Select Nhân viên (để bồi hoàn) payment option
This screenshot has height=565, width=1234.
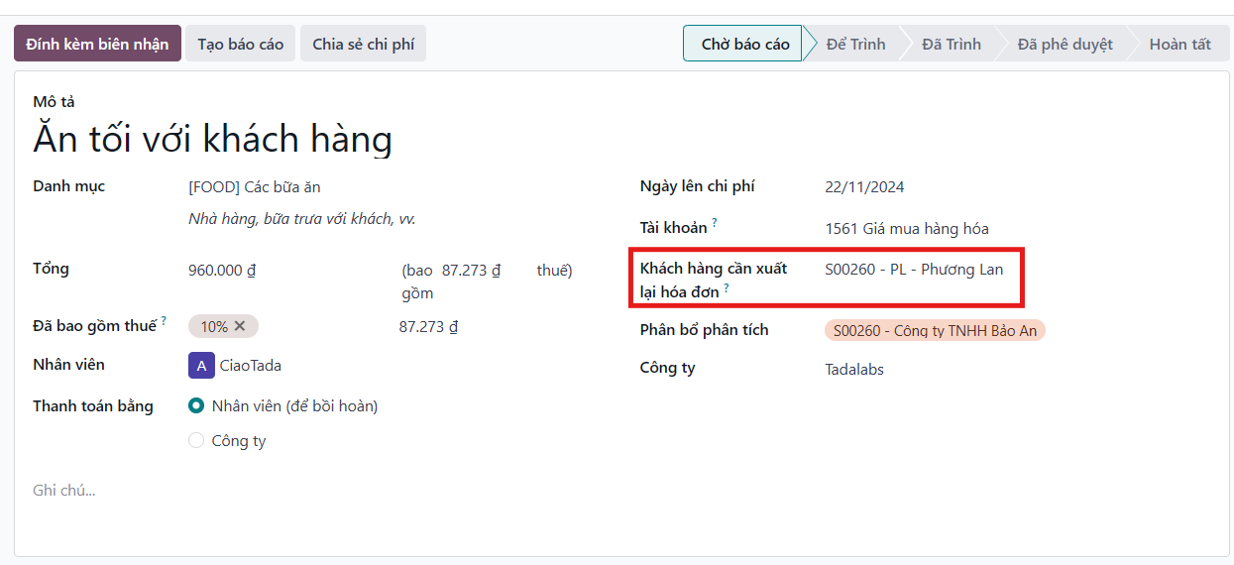196,405
